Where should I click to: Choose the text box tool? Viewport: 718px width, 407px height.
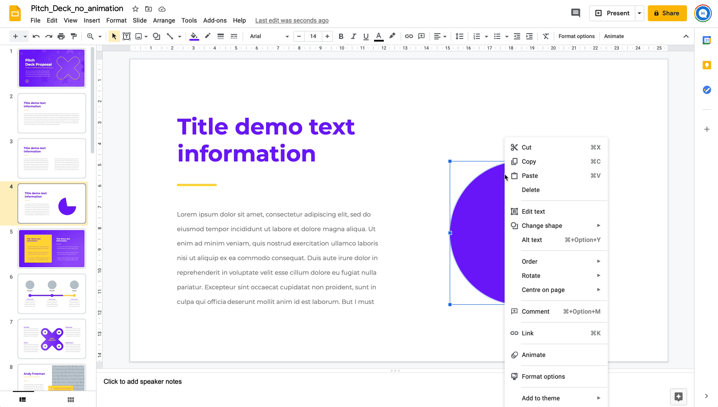pyautogui.click(x=127, y=36)
